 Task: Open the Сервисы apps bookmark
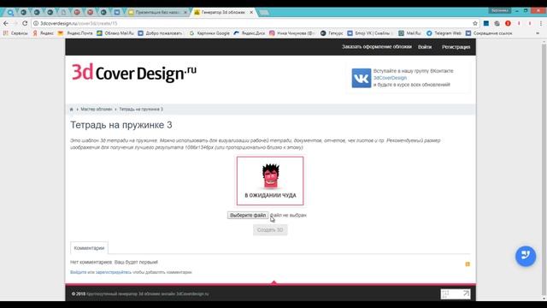[x=15, y=33]
